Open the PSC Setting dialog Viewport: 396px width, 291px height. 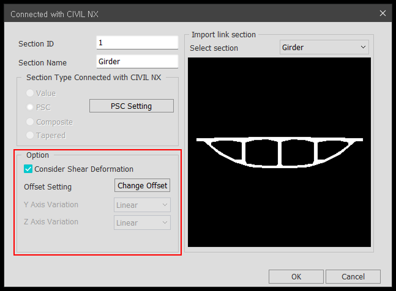tap(132, 106)
